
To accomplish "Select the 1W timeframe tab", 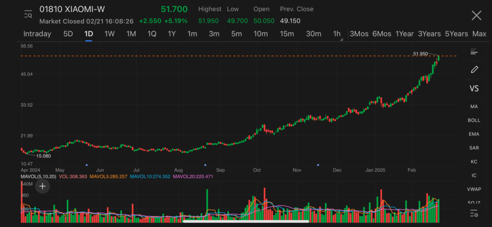I will (110, 34).
